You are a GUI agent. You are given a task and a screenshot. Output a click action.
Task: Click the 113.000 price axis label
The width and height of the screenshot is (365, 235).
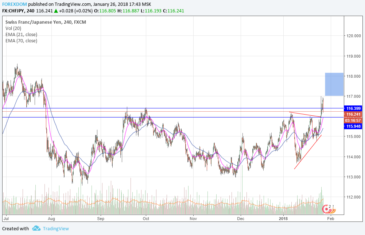point(354,177)
